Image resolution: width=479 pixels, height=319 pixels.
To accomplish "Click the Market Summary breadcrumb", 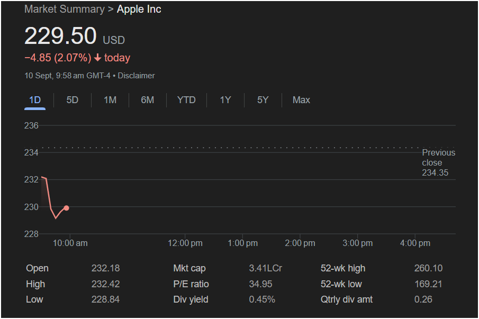I will 65,9.
